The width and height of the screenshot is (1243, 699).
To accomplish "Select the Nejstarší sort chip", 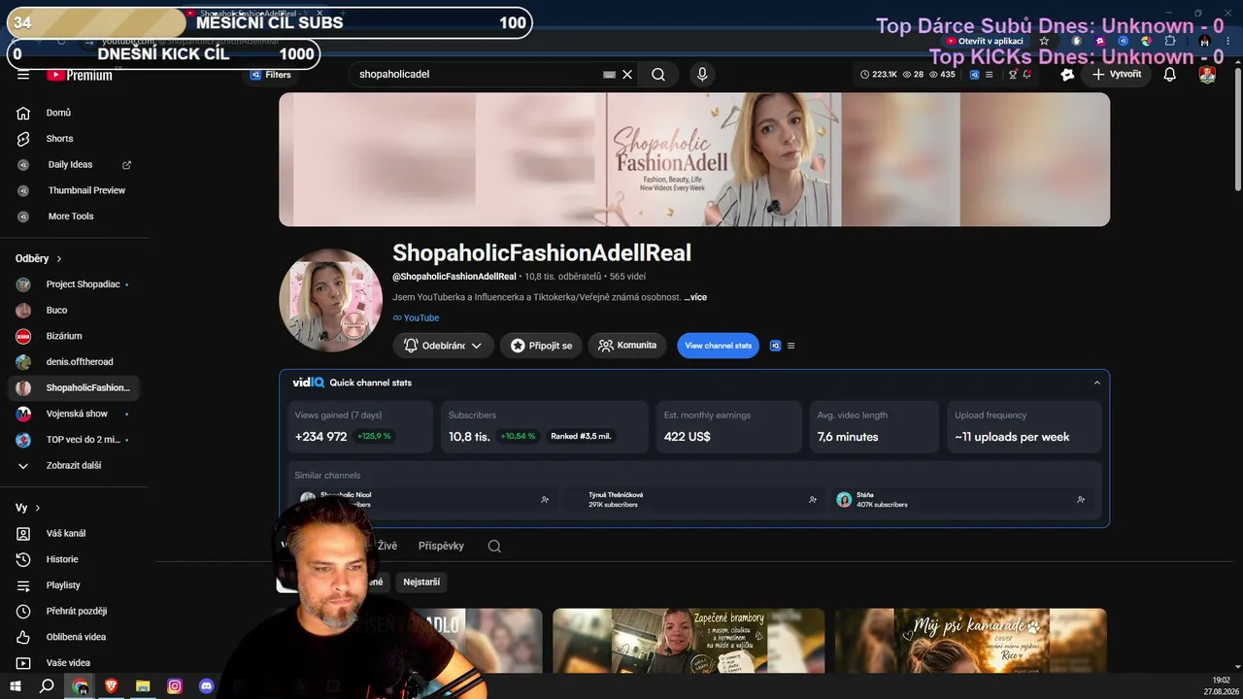I will tap(421, 582).
